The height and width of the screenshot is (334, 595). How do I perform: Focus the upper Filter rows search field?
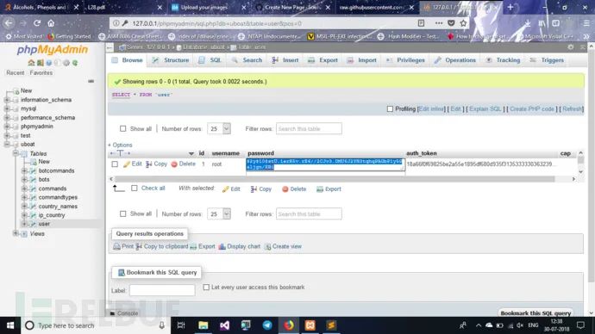click(309, 129)
